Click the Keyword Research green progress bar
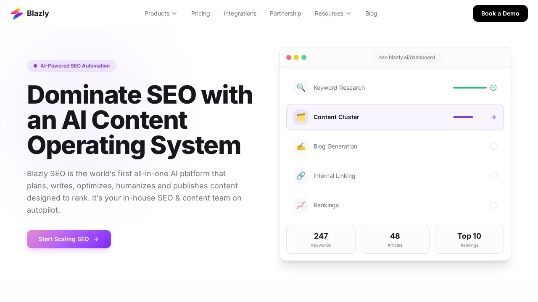The image size is (538, 302). [470, 88]
